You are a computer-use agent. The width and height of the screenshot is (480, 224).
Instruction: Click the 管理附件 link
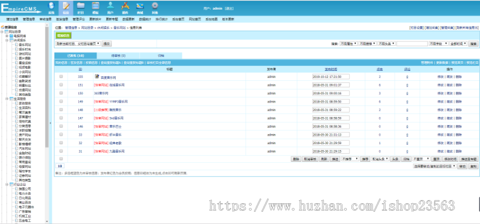click(427, 63)
